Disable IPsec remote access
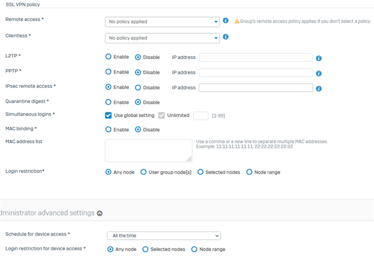 (138, 88)
